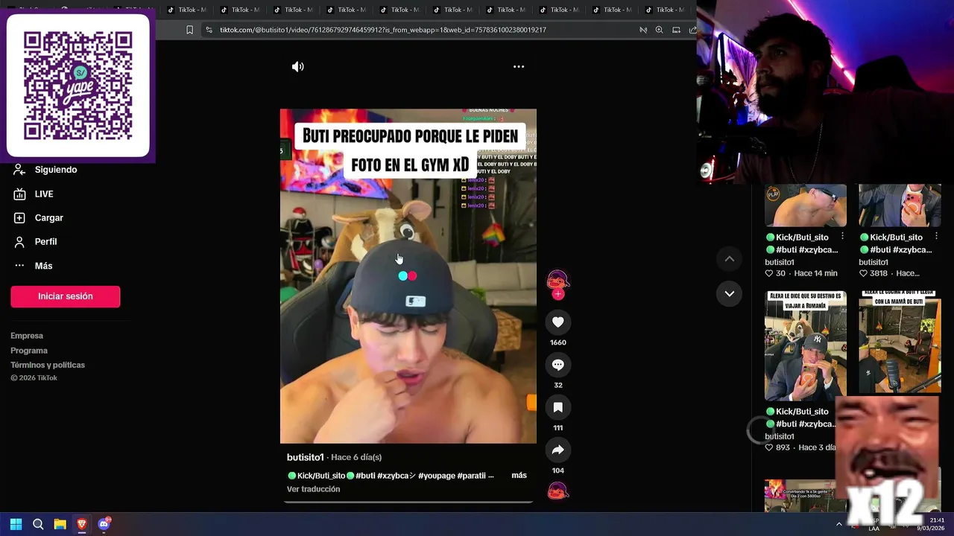
Task: Open options for the 3818-likes video card
Action: coord(936,237)
